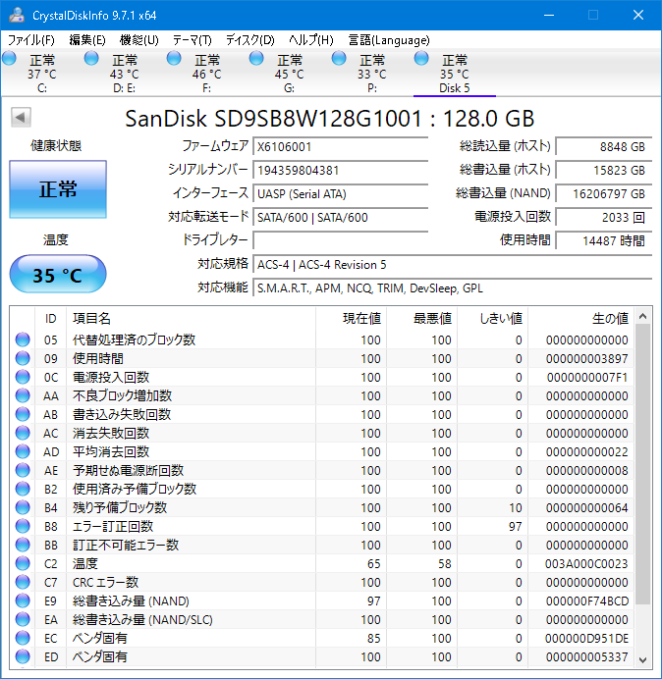
Task: Click raw value 003A000C0023 in temperature row
Action: (x=586, y=563)
